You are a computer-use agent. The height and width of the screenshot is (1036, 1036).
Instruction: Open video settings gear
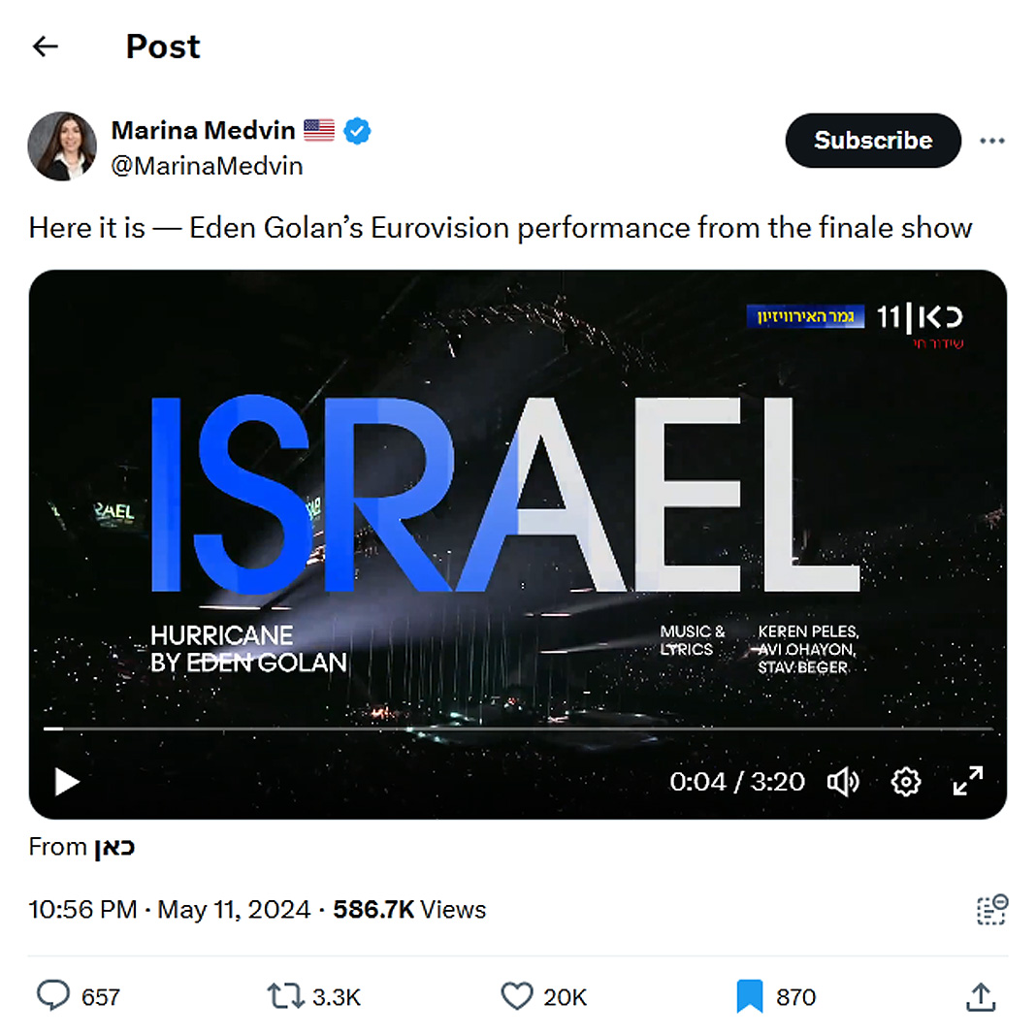[x=905, y=781]
